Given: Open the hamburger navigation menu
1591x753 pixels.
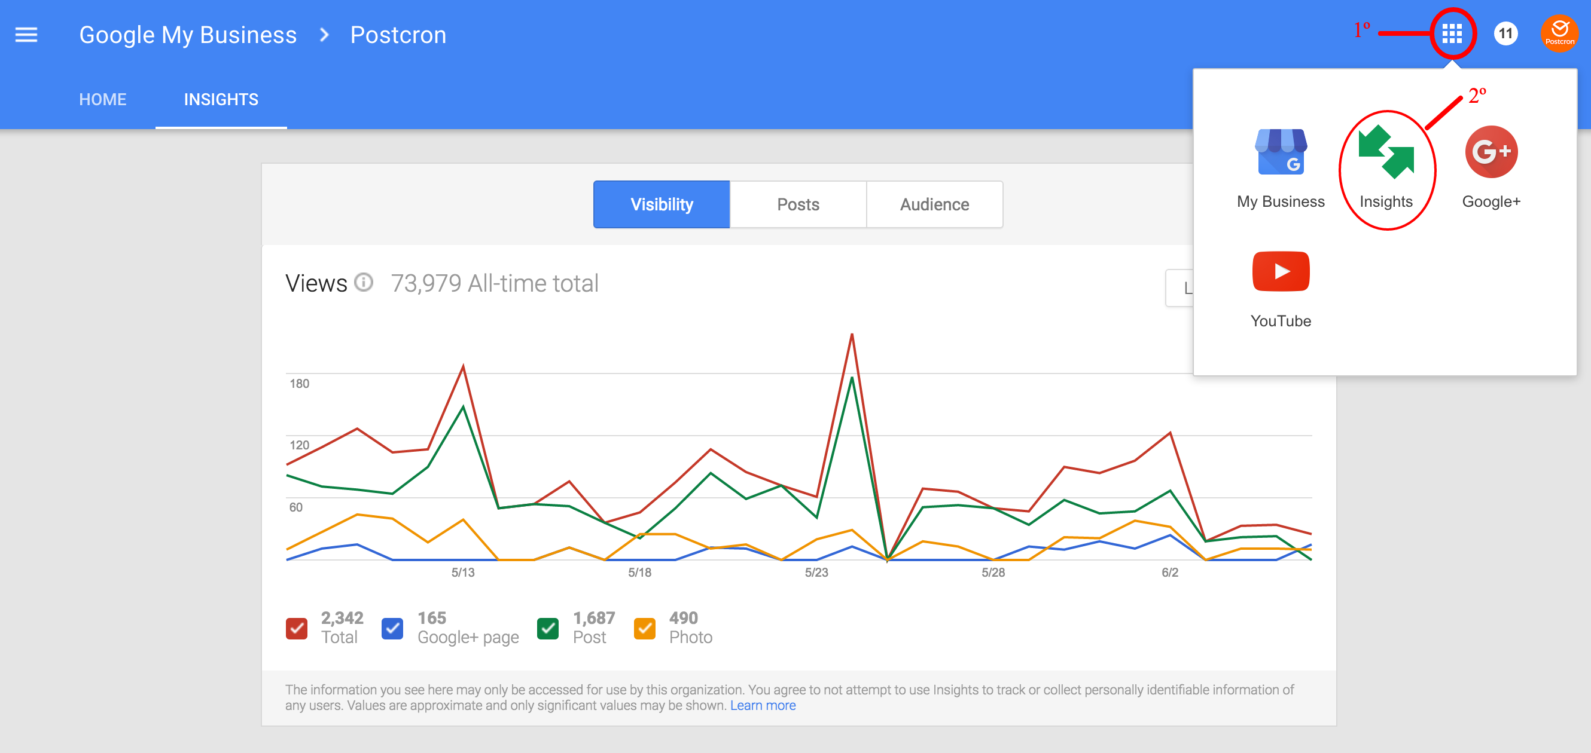Looking at the screenshot, I should click(x=26, y=35).
